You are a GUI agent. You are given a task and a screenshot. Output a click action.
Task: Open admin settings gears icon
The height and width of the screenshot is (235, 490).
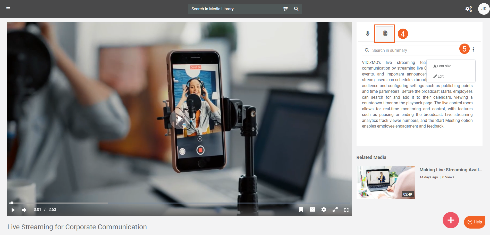click(468, 9)
